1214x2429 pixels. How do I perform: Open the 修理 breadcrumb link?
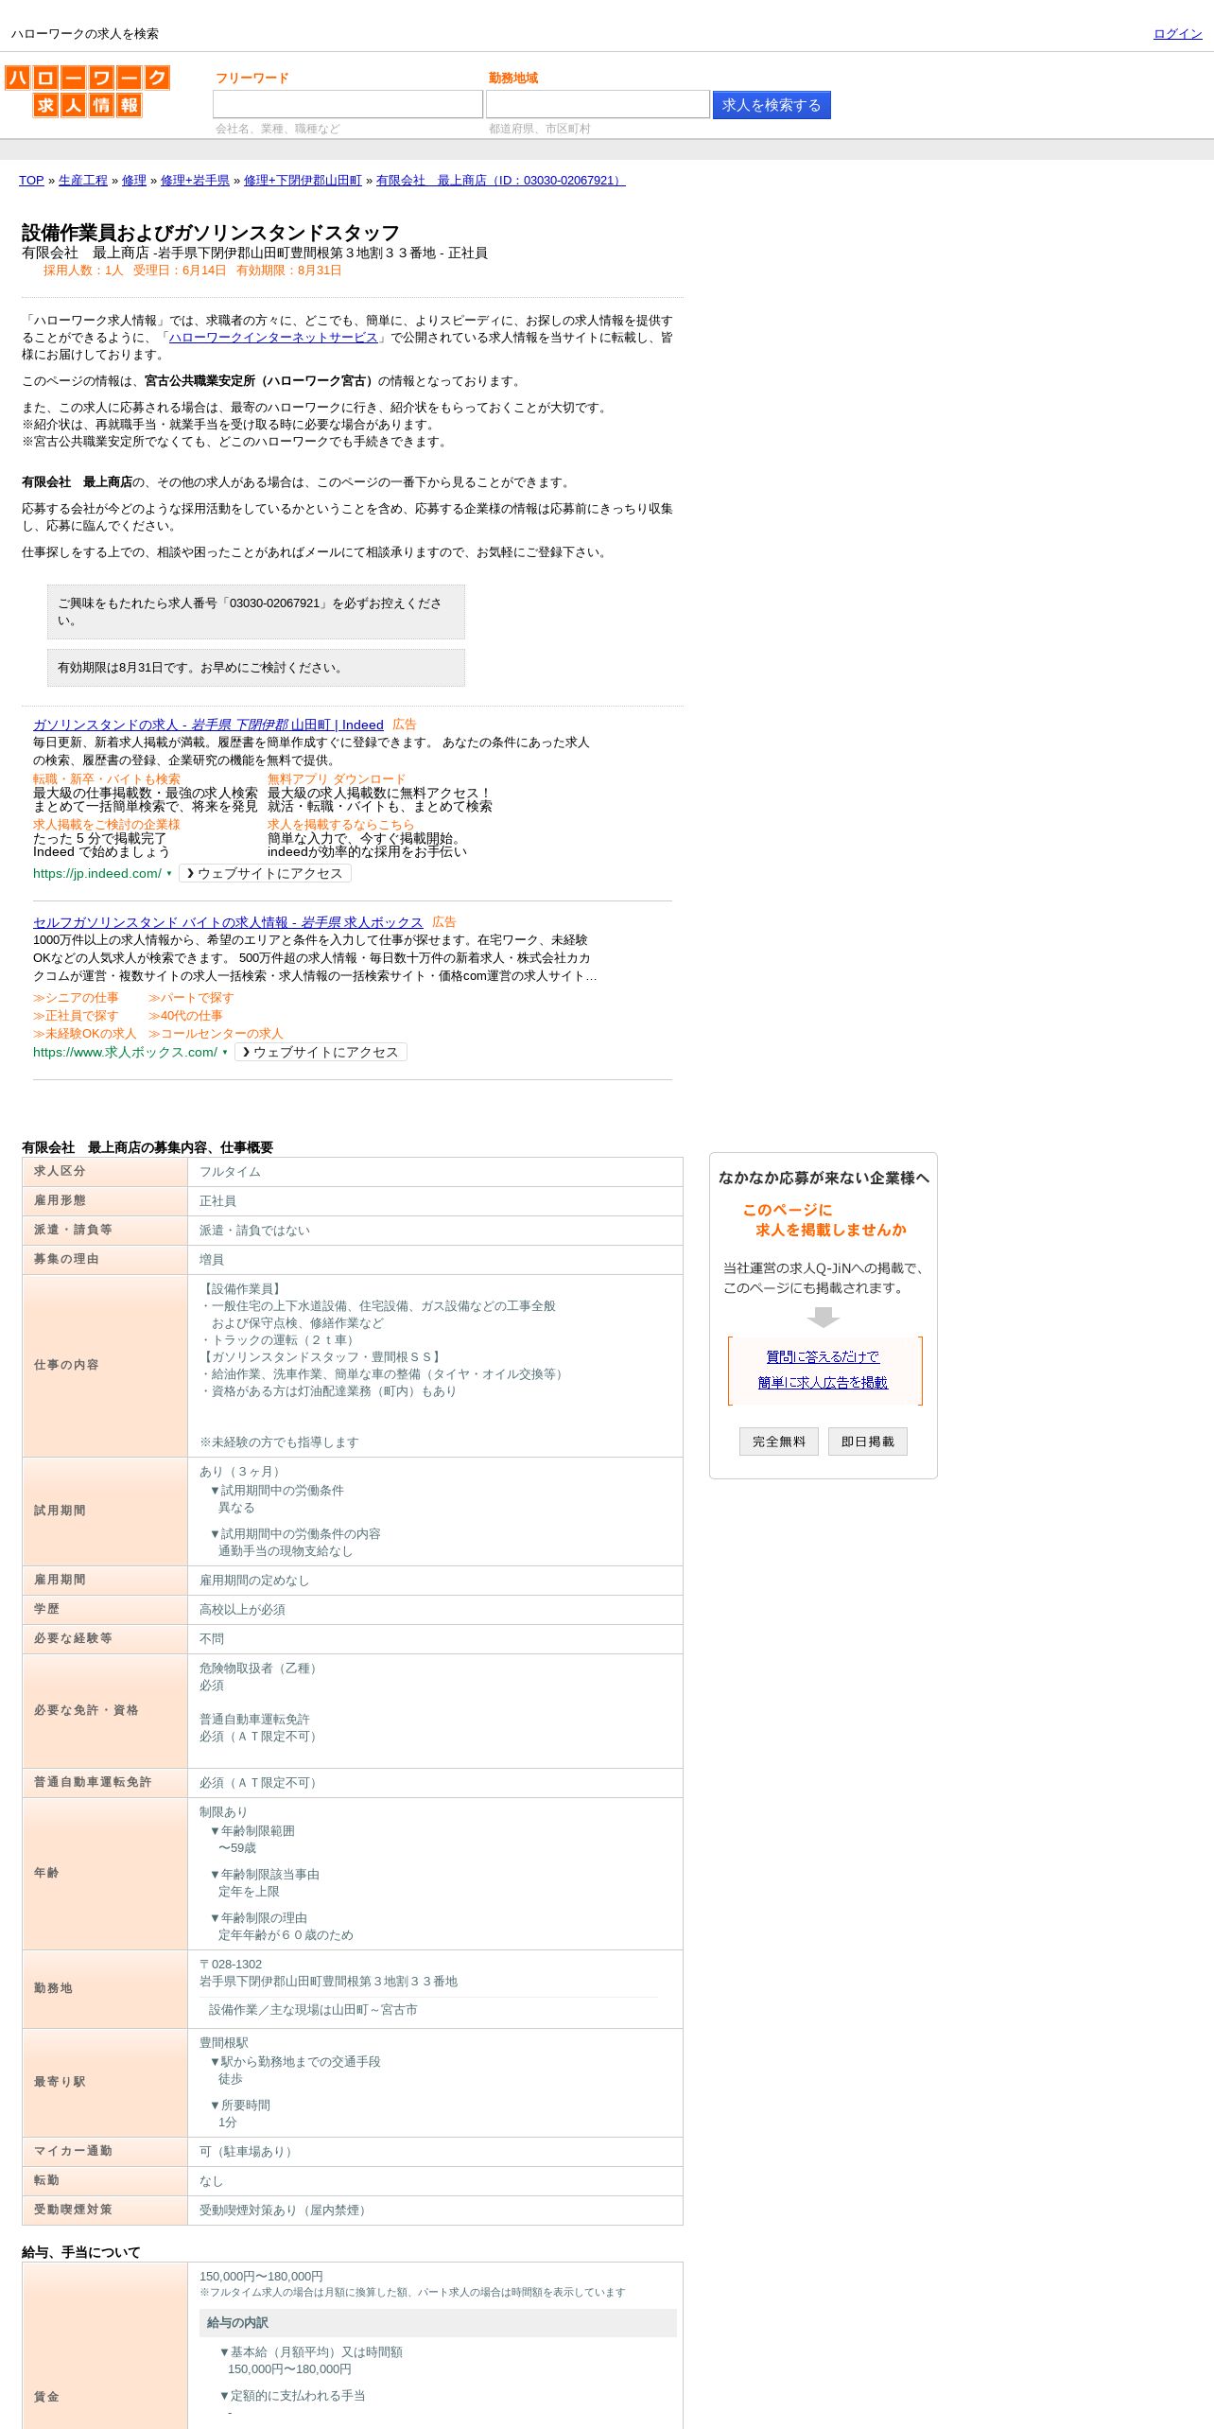[x=134, y=181]
